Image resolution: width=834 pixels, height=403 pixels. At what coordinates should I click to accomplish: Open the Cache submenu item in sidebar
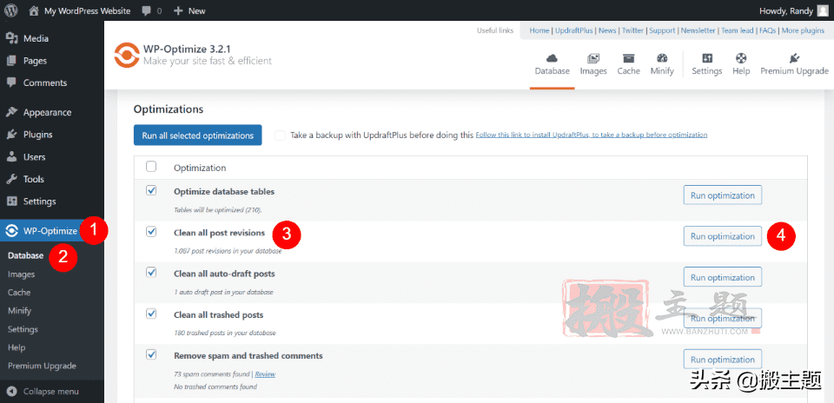[19, 293]
